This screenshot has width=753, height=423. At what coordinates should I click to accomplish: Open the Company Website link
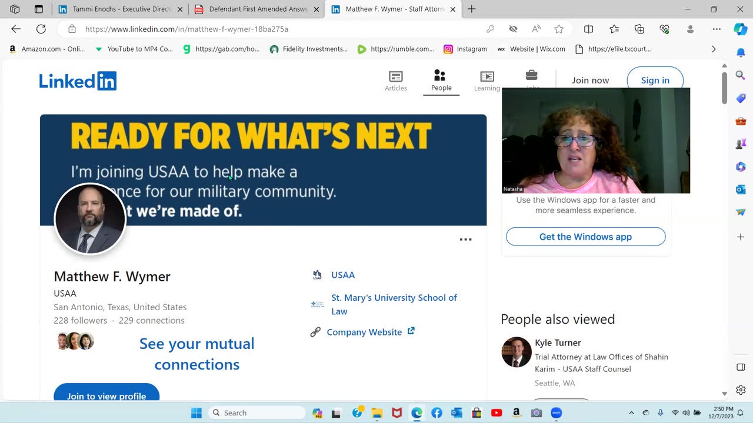coord(371,332)
